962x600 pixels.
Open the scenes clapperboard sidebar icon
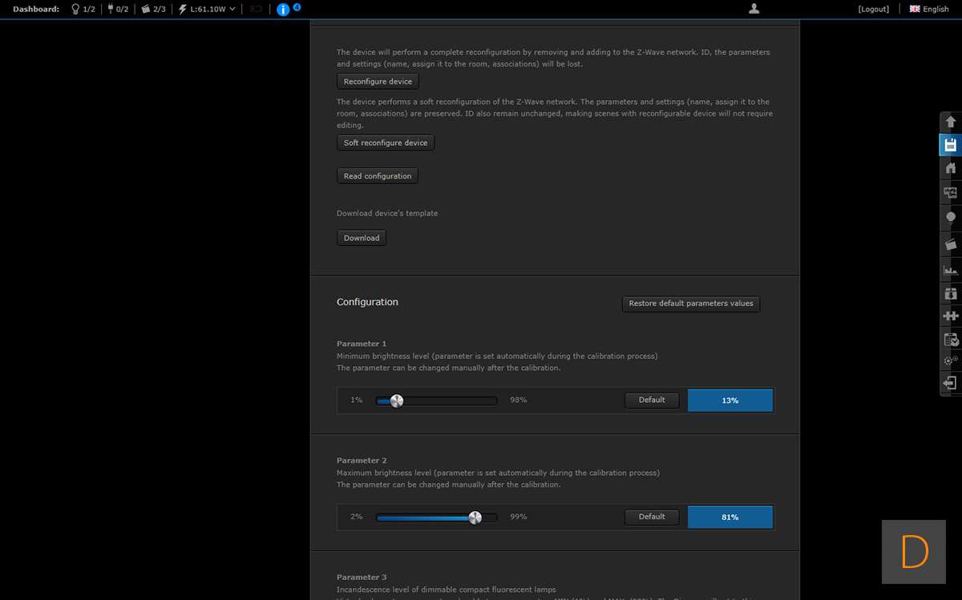tap(951, 244)
